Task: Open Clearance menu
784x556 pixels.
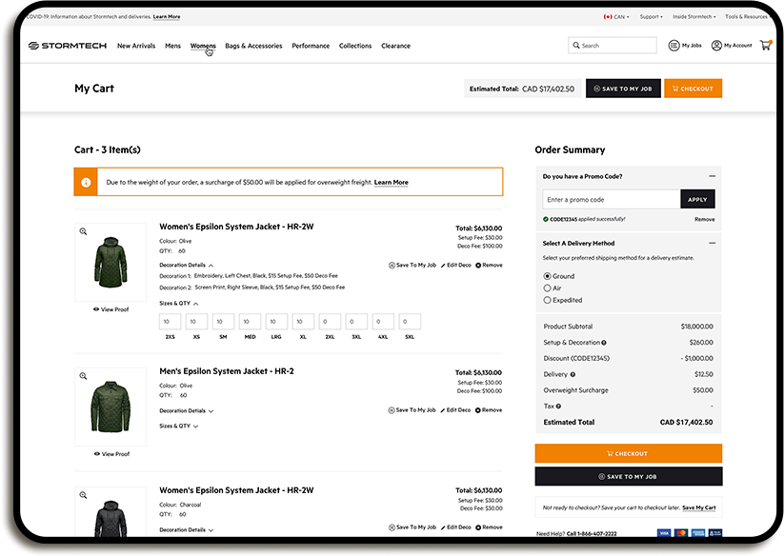Action: coord(395,46)
